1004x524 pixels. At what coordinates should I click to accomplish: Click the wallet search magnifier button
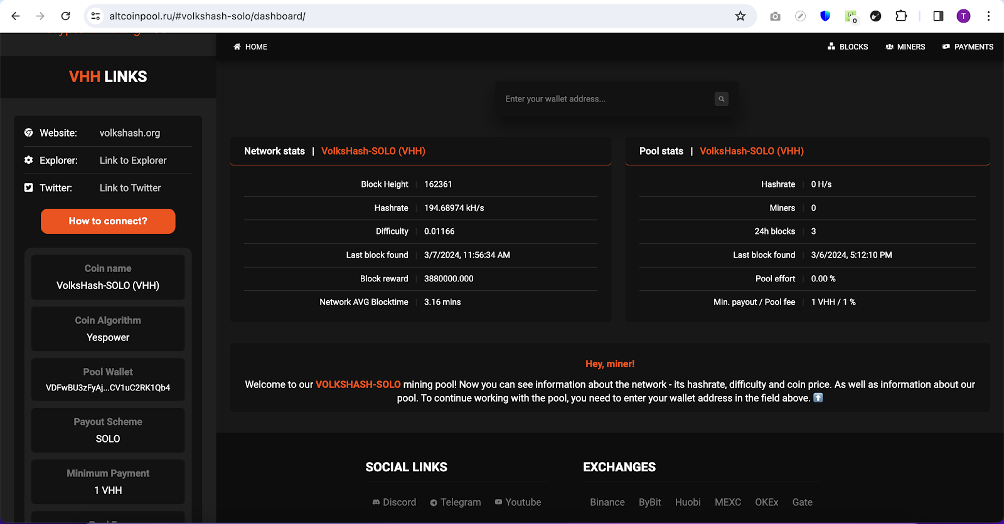[x=722, y=99]
